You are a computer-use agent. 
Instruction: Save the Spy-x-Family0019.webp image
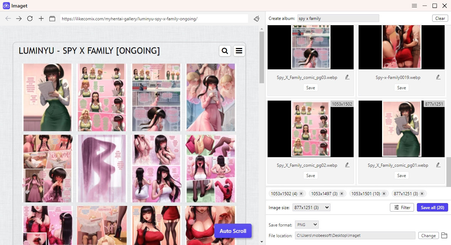pyautogui.click(x=402, y=88)
